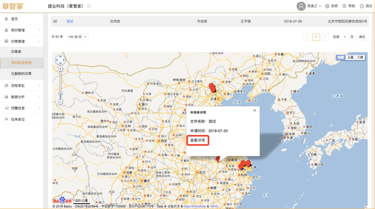Click the 合同类 cell in row 62
375x209 pixels.
[115, 21]
